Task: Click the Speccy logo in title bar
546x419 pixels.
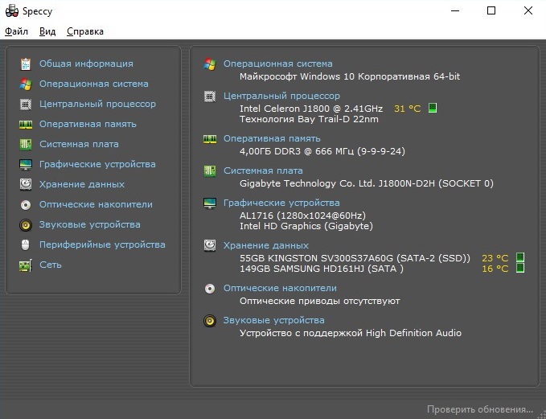Action: click(x=12, y=10)
